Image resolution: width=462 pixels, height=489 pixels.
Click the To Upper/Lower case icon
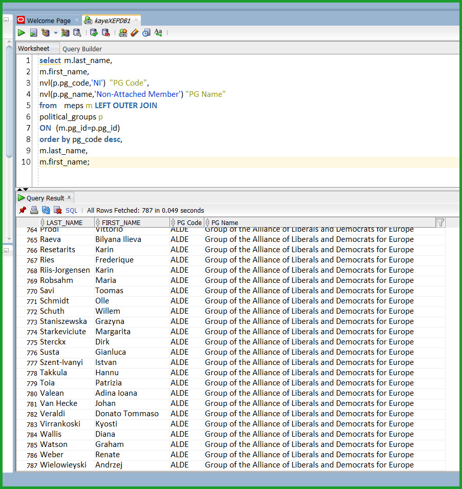pos(158,32)
